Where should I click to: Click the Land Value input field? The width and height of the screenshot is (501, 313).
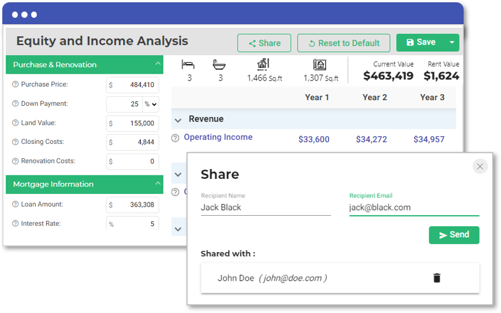132,123
